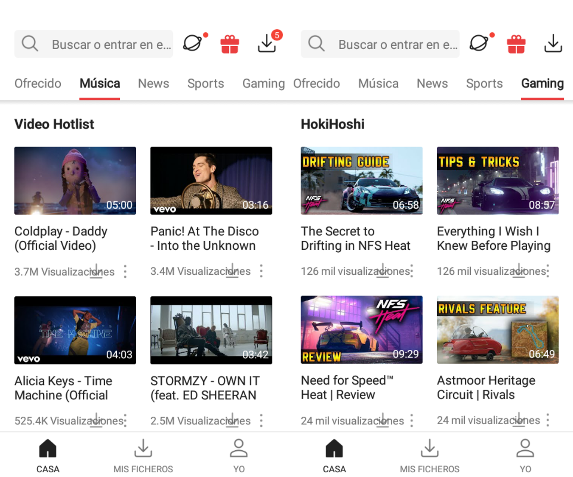Open the planet discover icon in Música screen
This screenshot has width=573, height=477.
[193, 43]
